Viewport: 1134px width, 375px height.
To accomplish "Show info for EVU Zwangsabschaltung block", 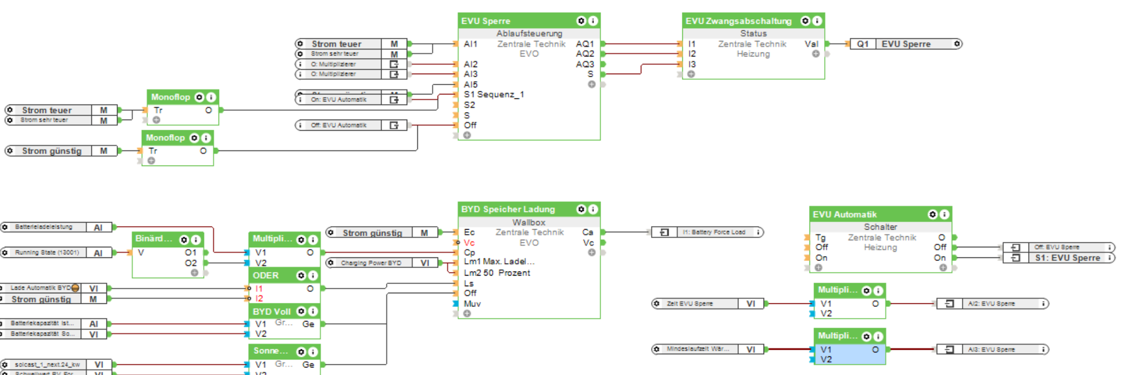I will tap(818, 21).
